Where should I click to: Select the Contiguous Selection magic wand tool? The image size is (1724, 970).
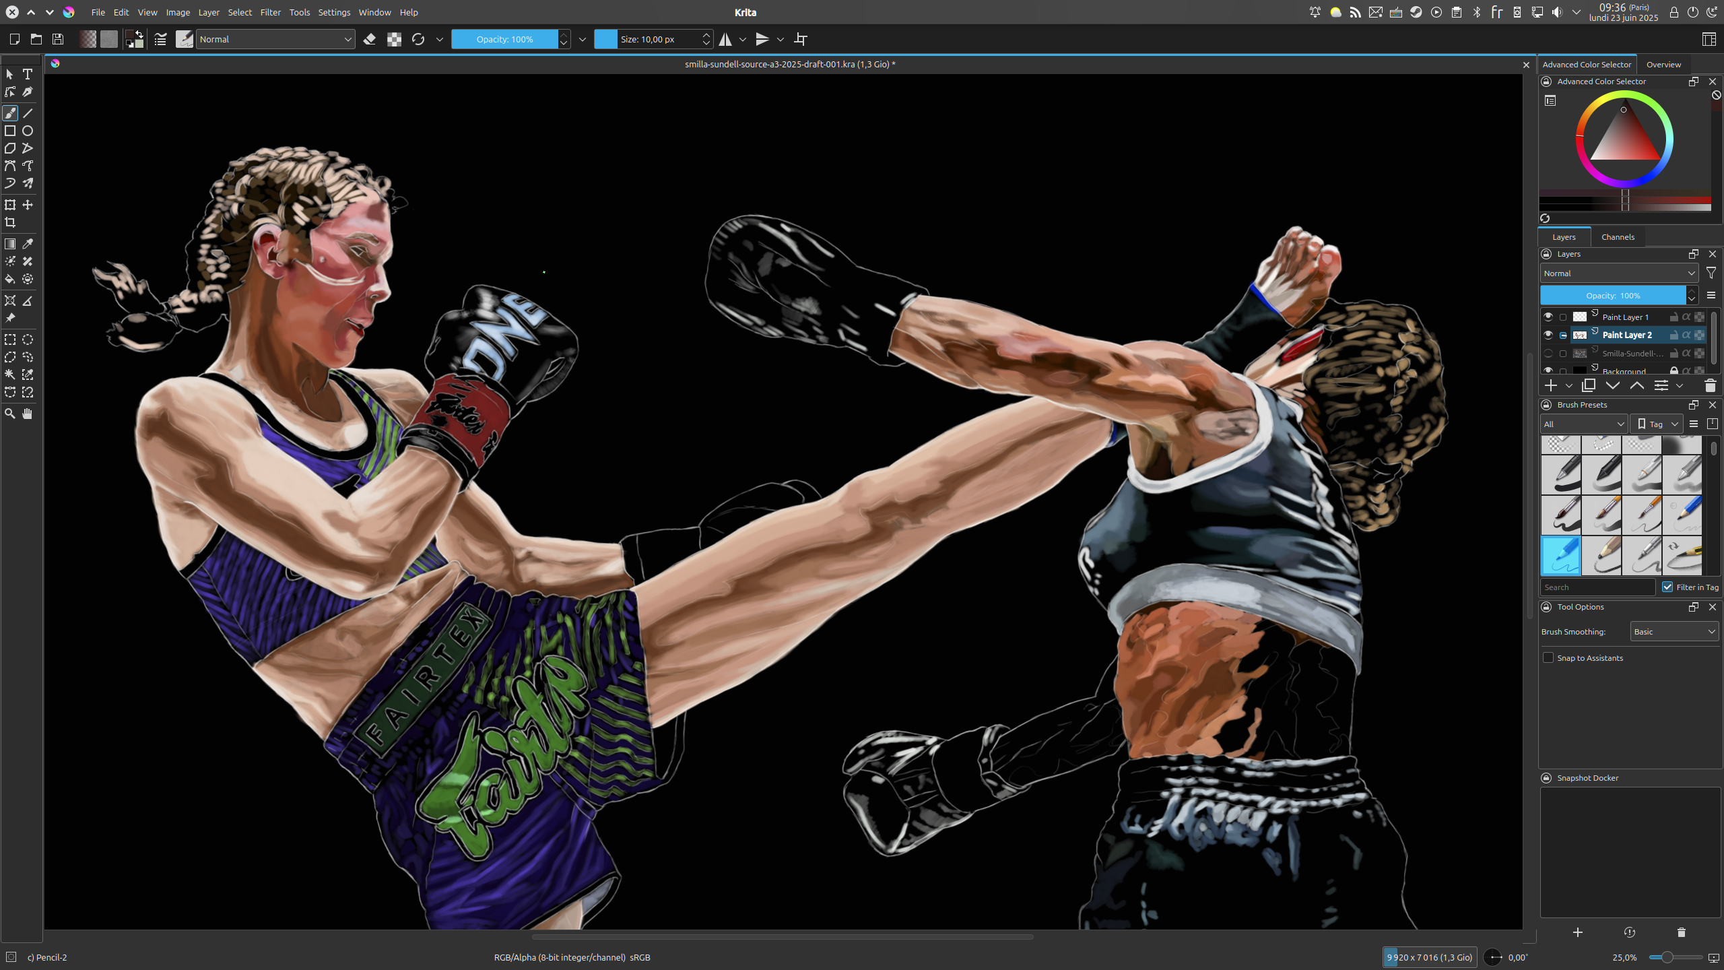click(10, 375)
